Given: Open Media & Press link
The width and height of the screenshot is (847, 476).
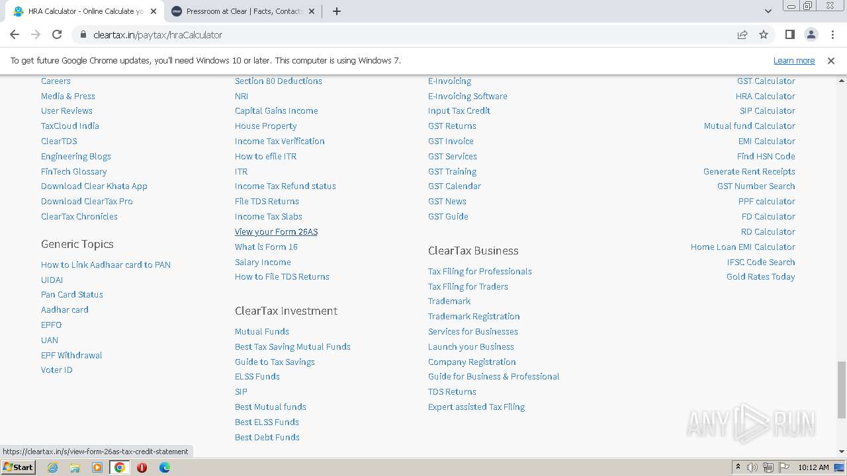Looking at the screenshot, I should coord(68,96).
